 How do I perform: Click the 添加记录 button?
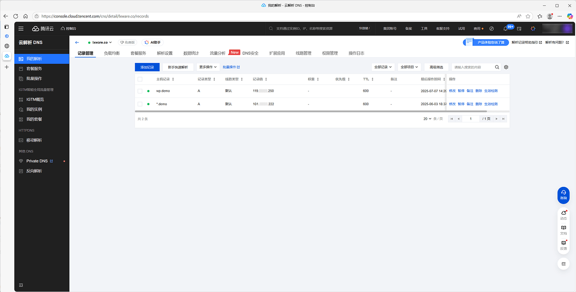click(x=147, y=67)
